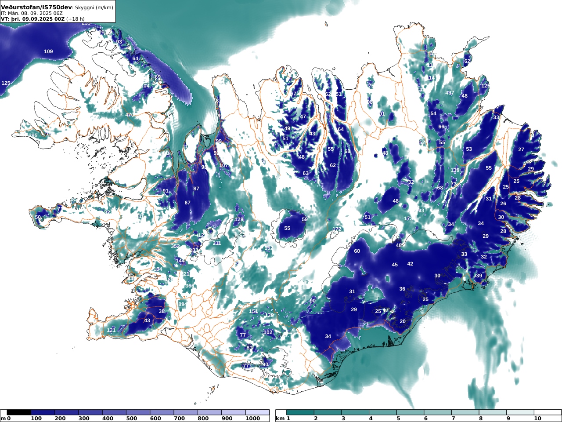Click the map value 184
This screenshot has height=422, width=562.
tap(158, 269)
